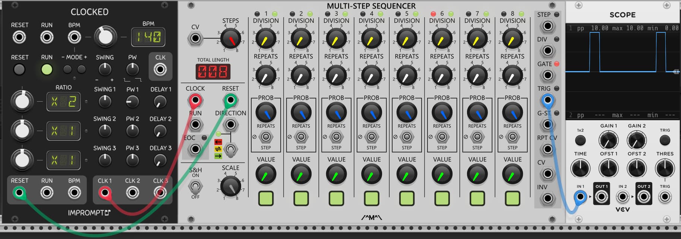
Task: Click the Clocked SWING master knob
Action: pyautogui.click(x=105, y=69)
